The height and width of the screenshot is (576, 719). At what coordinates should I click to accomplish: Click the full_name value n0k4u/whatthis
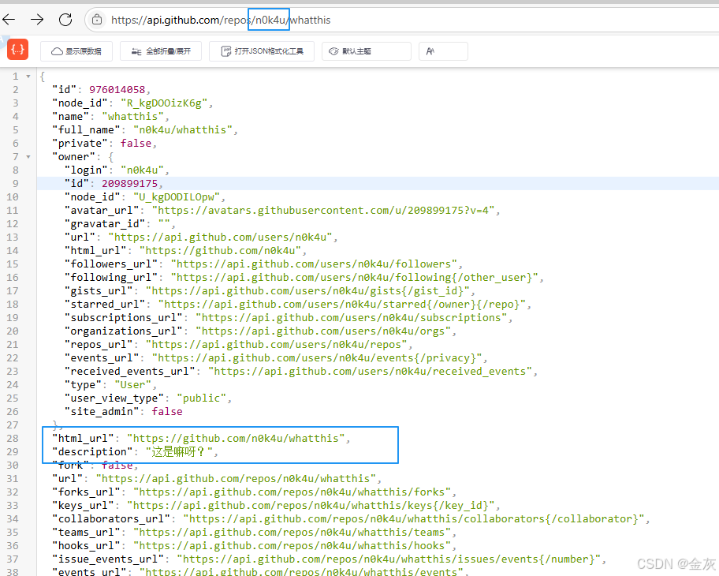[x=183, y=130]
